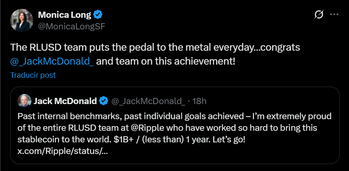This screenshot has width=349, height=171.
Task: Open the Grok actions icon
Action: [x=318, y=15]
